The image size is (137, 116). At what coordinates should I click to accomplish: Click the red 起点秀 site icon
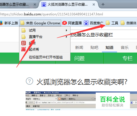click(24, 49)
